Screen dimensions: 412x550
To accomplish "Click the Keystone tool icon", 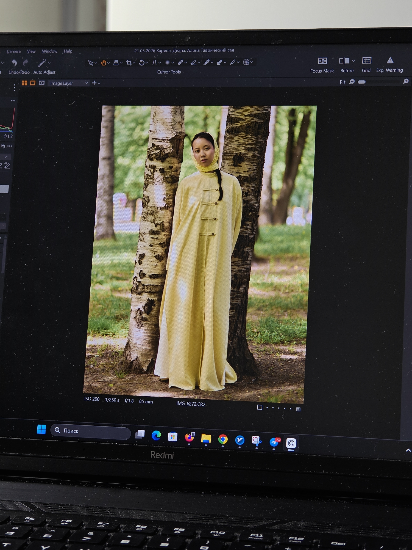I will tap(154, 63).
